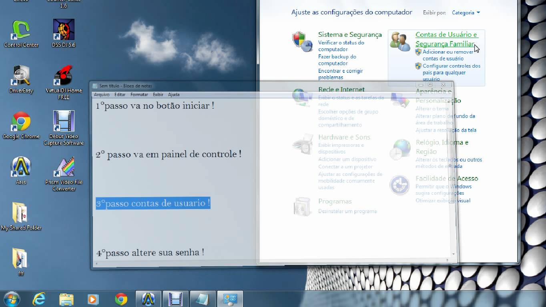Open My Shared Folder on desktop

coord(21,216)
